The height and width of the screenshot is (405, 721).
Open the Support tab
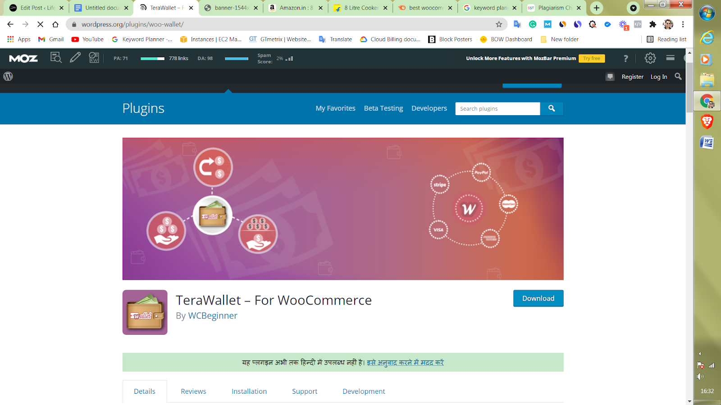[x=305, y=391]
